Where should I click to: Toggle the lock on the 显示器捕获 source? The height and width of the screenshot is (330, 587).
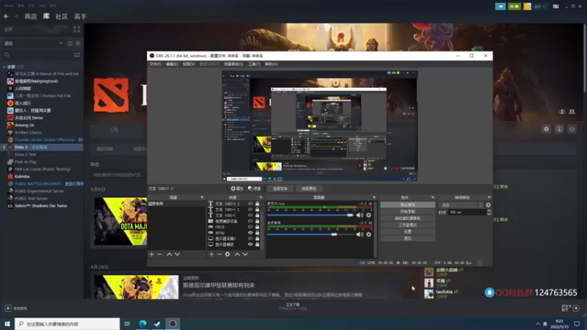pyautogui.click(x=258, y=244)
